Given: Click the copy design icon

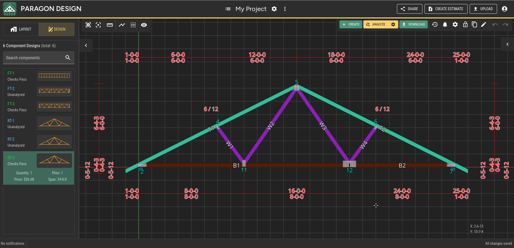Looking at the screenshot, I should [475, 24].
